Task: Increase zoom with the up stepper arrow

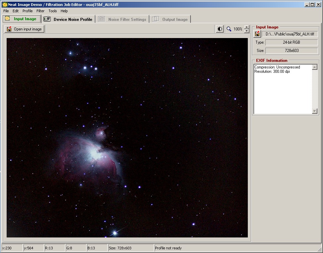Action: 246,27
